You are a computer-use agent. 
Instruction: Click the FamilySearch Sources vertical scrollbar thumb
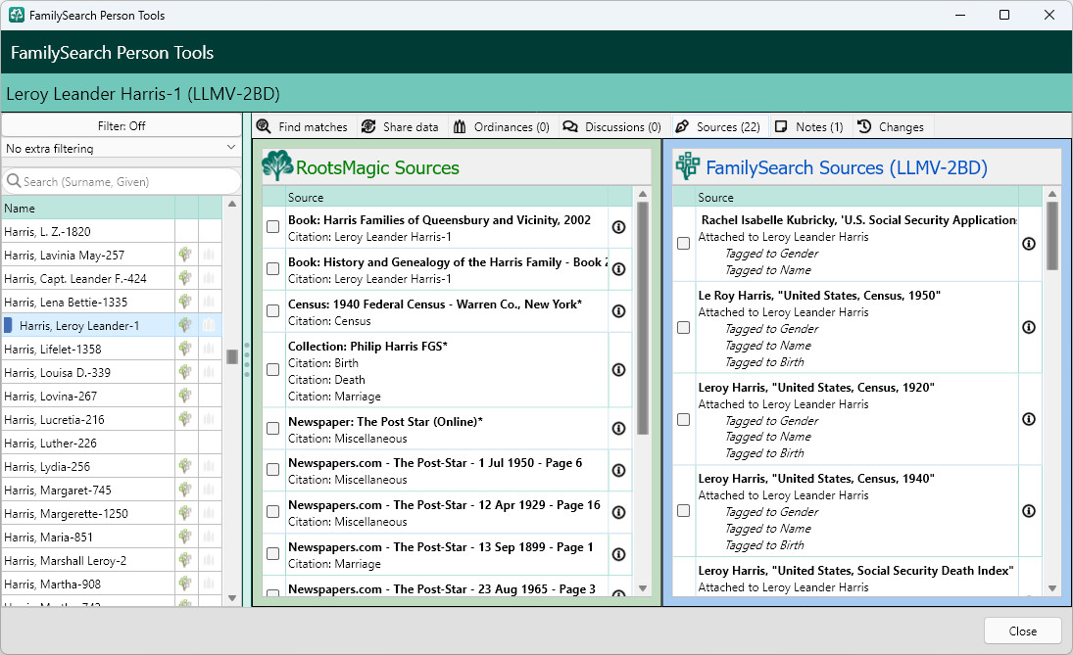(x=1051, y=236)
